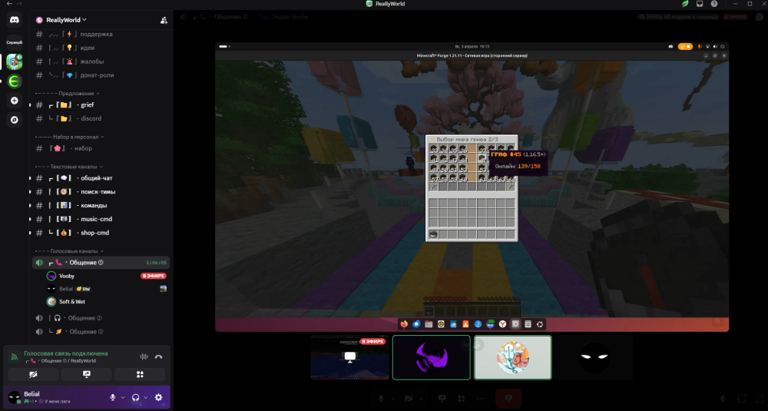Open activities in bottom call controls
Image resolution: width=768 pixels, height=411 pixels.
(461, 399)
